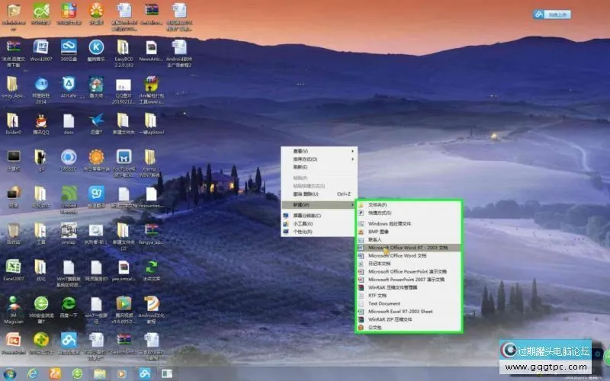
Task: Open the Word2007 desktop shortcut
Action: point(41,50)
